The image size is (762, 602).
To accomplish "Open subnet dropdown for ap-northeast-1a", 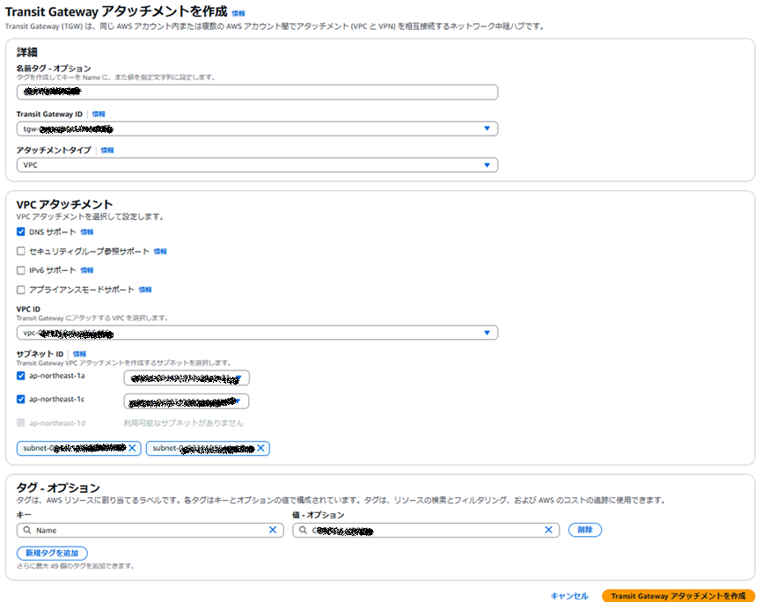I will pos(187,378).
